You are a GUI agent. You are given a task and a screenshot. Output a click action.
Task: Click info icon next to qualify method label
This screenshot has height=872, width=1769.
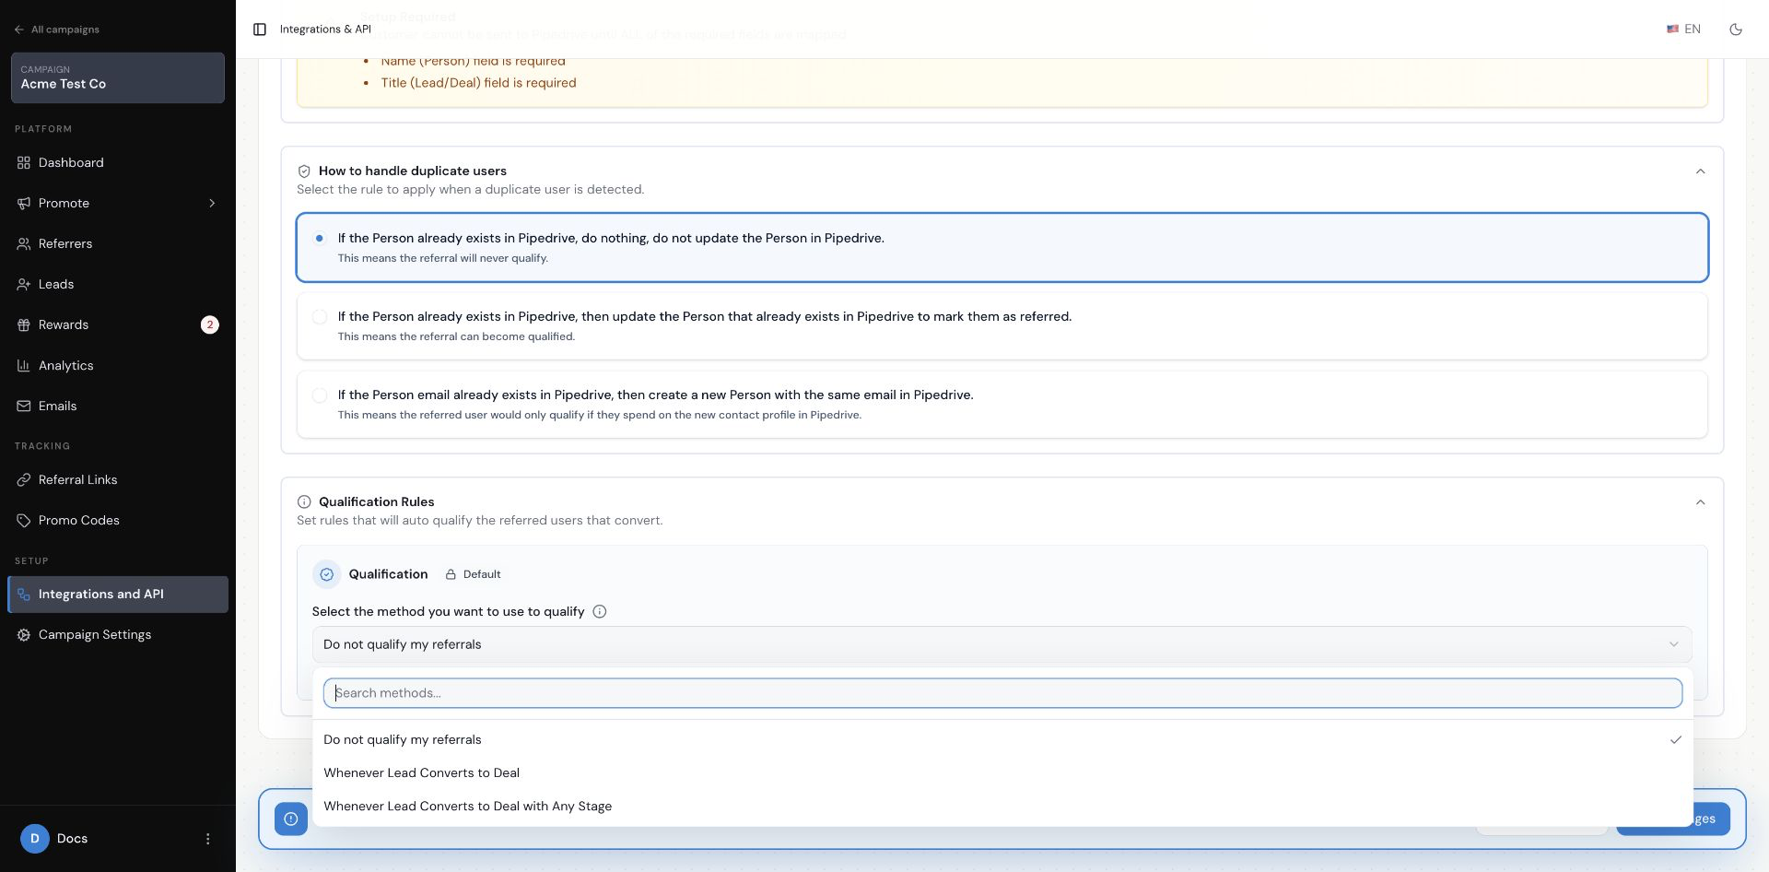(600, 611)
